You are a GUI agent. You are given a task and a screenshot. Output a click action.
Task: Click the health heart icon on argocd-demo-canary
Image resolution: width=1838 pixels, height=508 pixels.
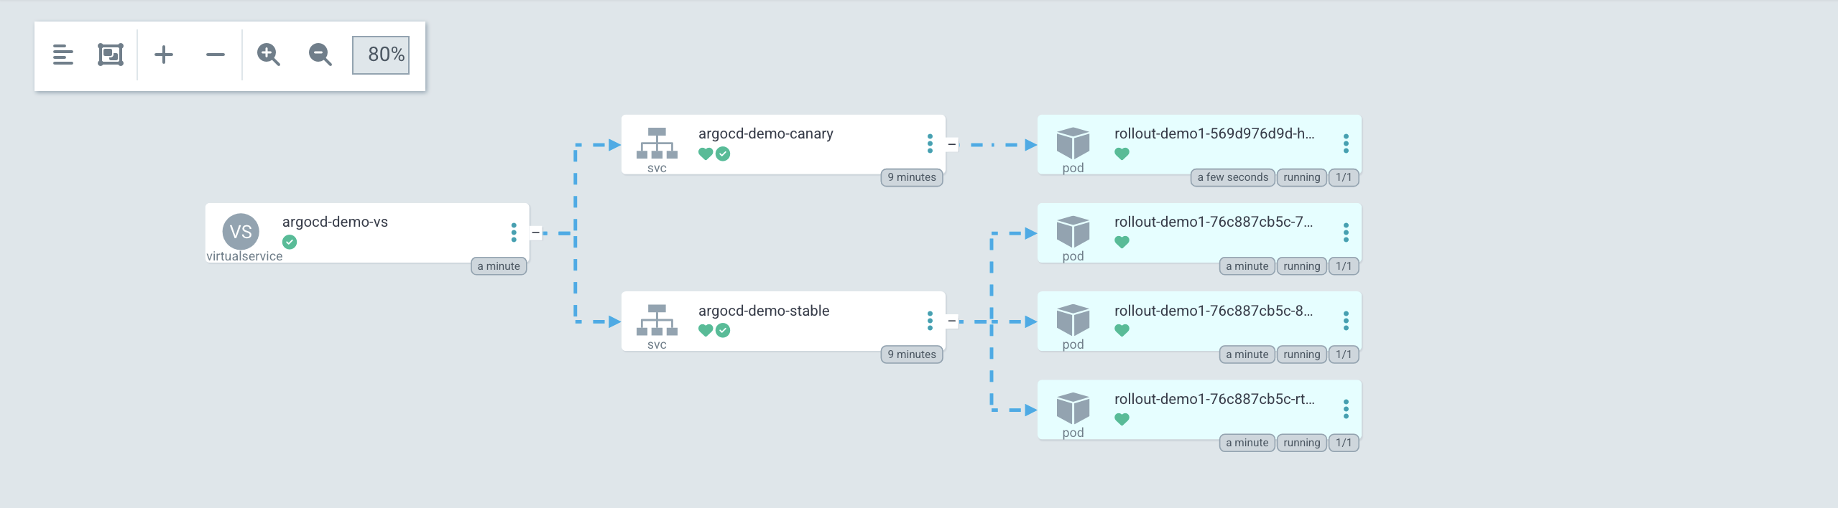coord(706,154)
